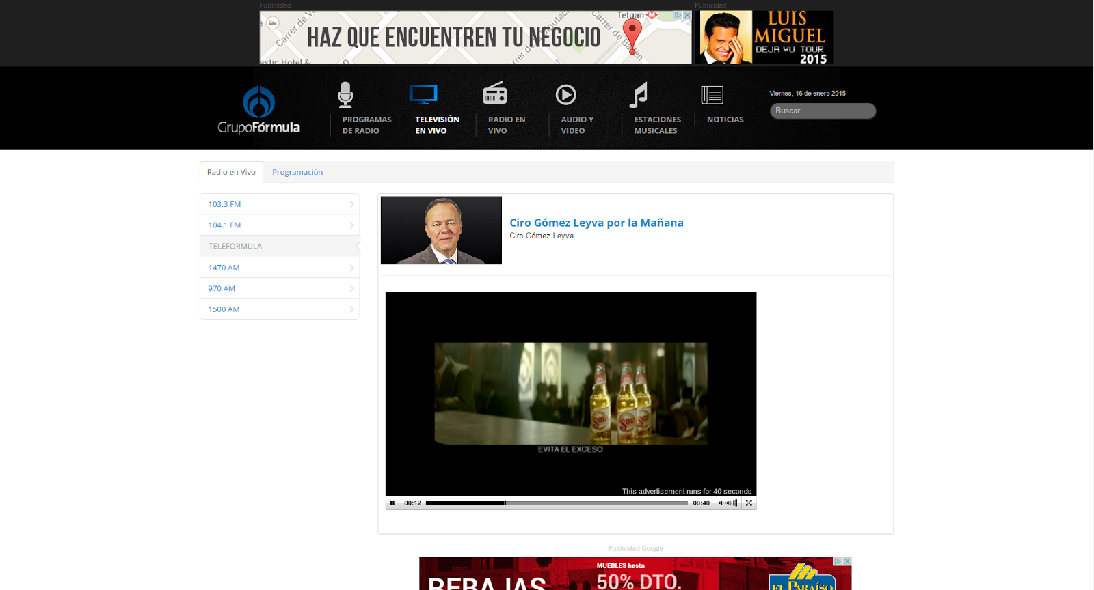Open Programas de Radio menu item

click(x=366, y=125)
